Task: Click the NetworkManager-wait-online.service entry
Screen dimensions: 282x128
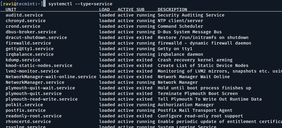Action: [x=51, y=77]
